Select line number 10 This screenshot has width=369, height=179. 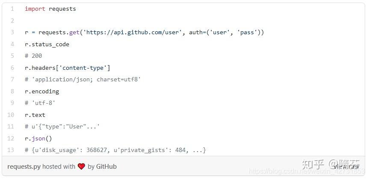click(11, 115)
